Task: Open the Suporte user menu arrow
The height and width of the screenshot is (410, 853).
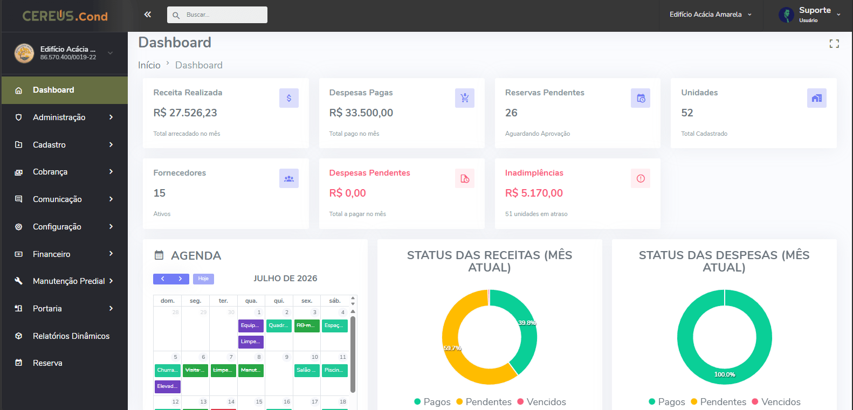Action: pyautogui.click(x=838, y=15)
